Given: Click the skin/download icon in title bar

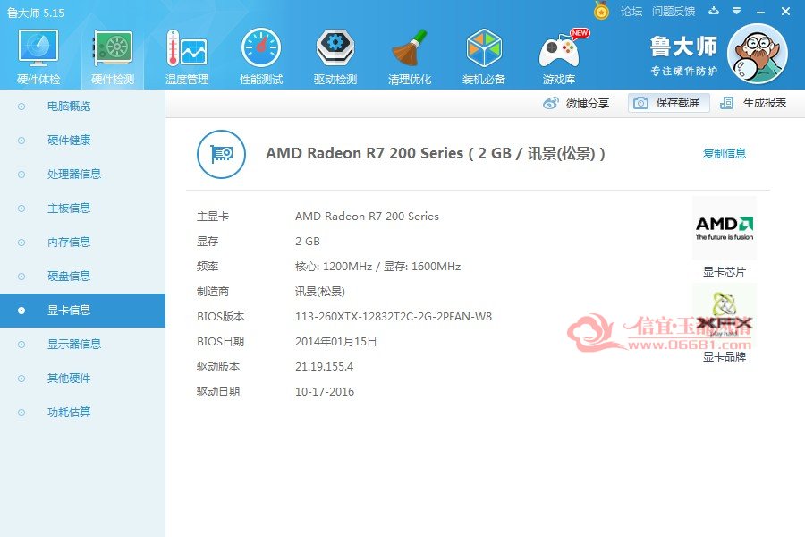Looking at the screenshot, I should (x=714, y=11).
